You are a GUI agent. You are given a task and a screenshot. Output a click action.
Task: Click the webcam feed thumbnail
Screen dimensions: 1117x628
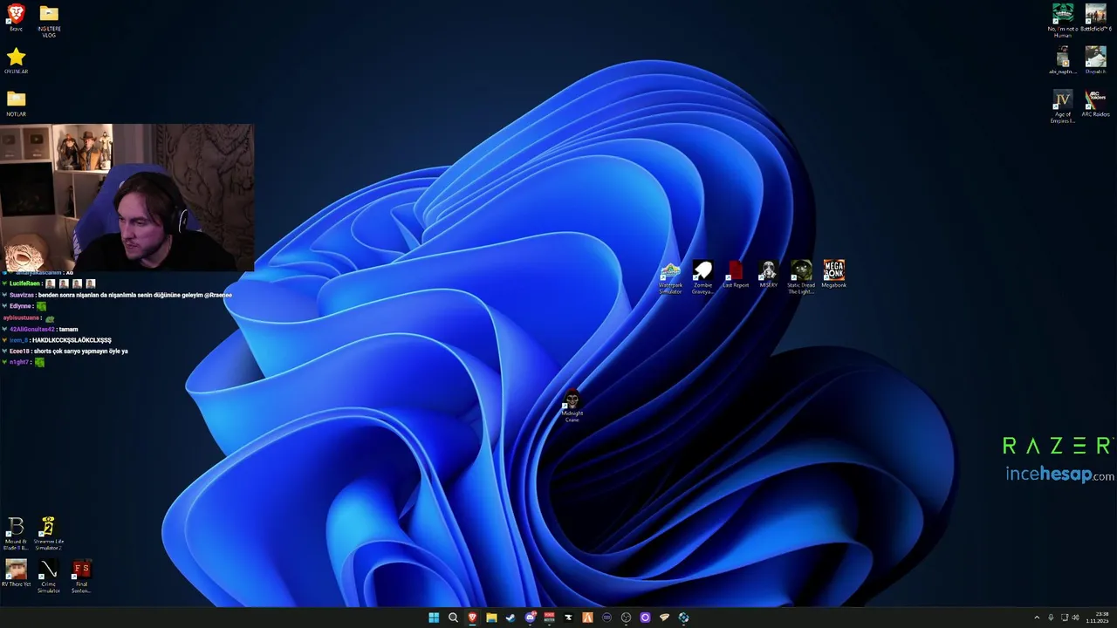tap(127, 197)
